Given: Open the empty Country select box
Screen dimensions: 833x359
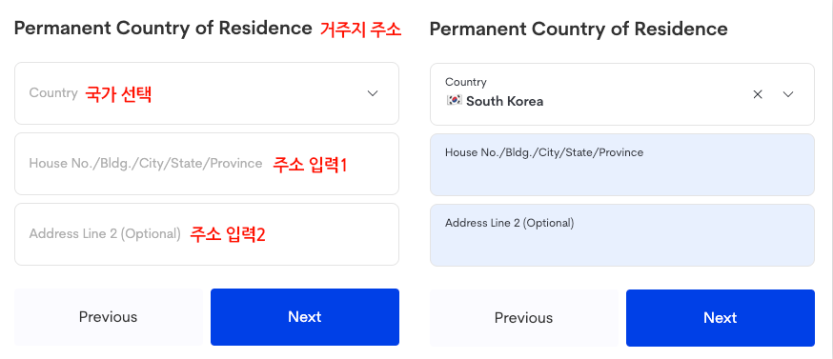Looking at the screenshot, I should pyautogui.click(x=207, y=93).
